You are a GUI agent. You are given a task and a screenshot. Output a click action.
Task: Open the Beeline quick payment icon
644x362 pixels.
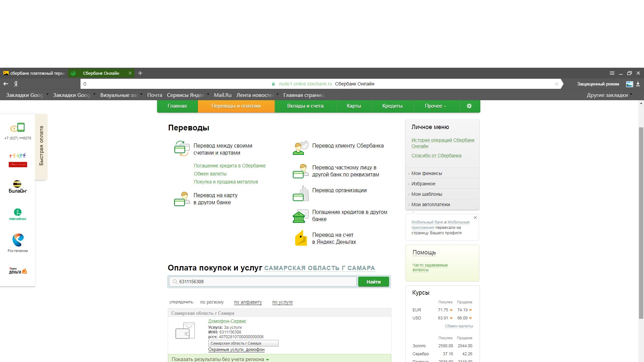coord(18,187)
